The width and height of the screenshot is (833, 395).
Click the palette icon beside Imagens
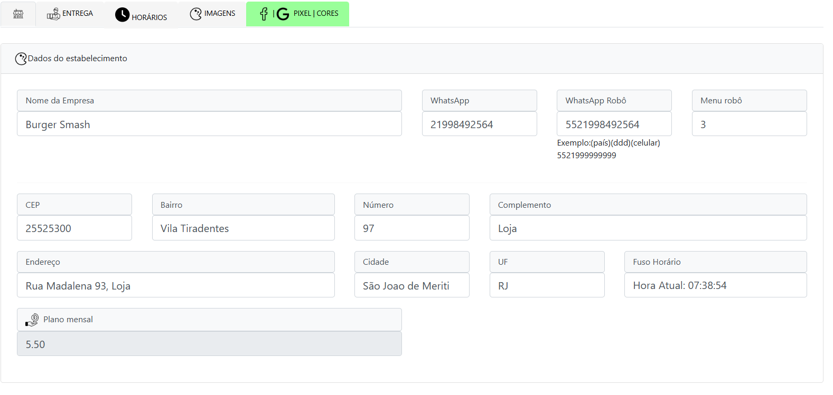click(196, 14)
